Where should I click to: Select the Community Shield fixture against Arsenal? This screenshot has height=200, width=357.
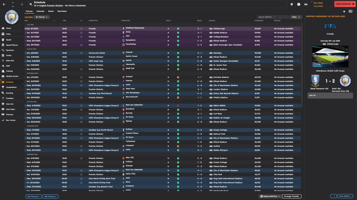163,53
